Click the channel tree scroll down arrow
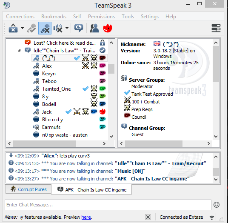This screenshot has width=228, height=223. pyautogui.click(x=111, y=137)
